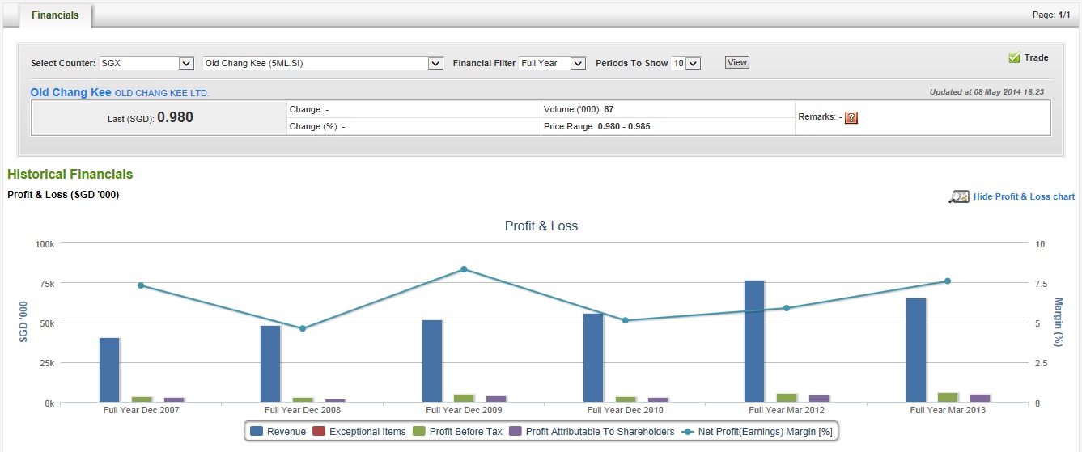Open the Old Chang Kee company link
1082x452 pixels.
(x=70, y=93)
